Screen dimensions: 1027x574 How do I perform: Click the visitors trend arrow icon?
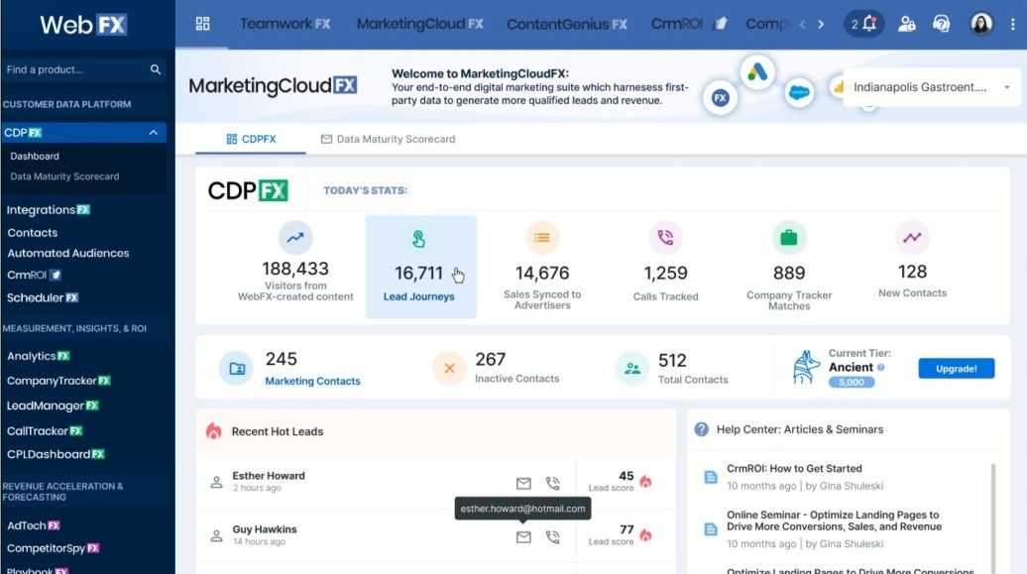[x=295, y=237]
